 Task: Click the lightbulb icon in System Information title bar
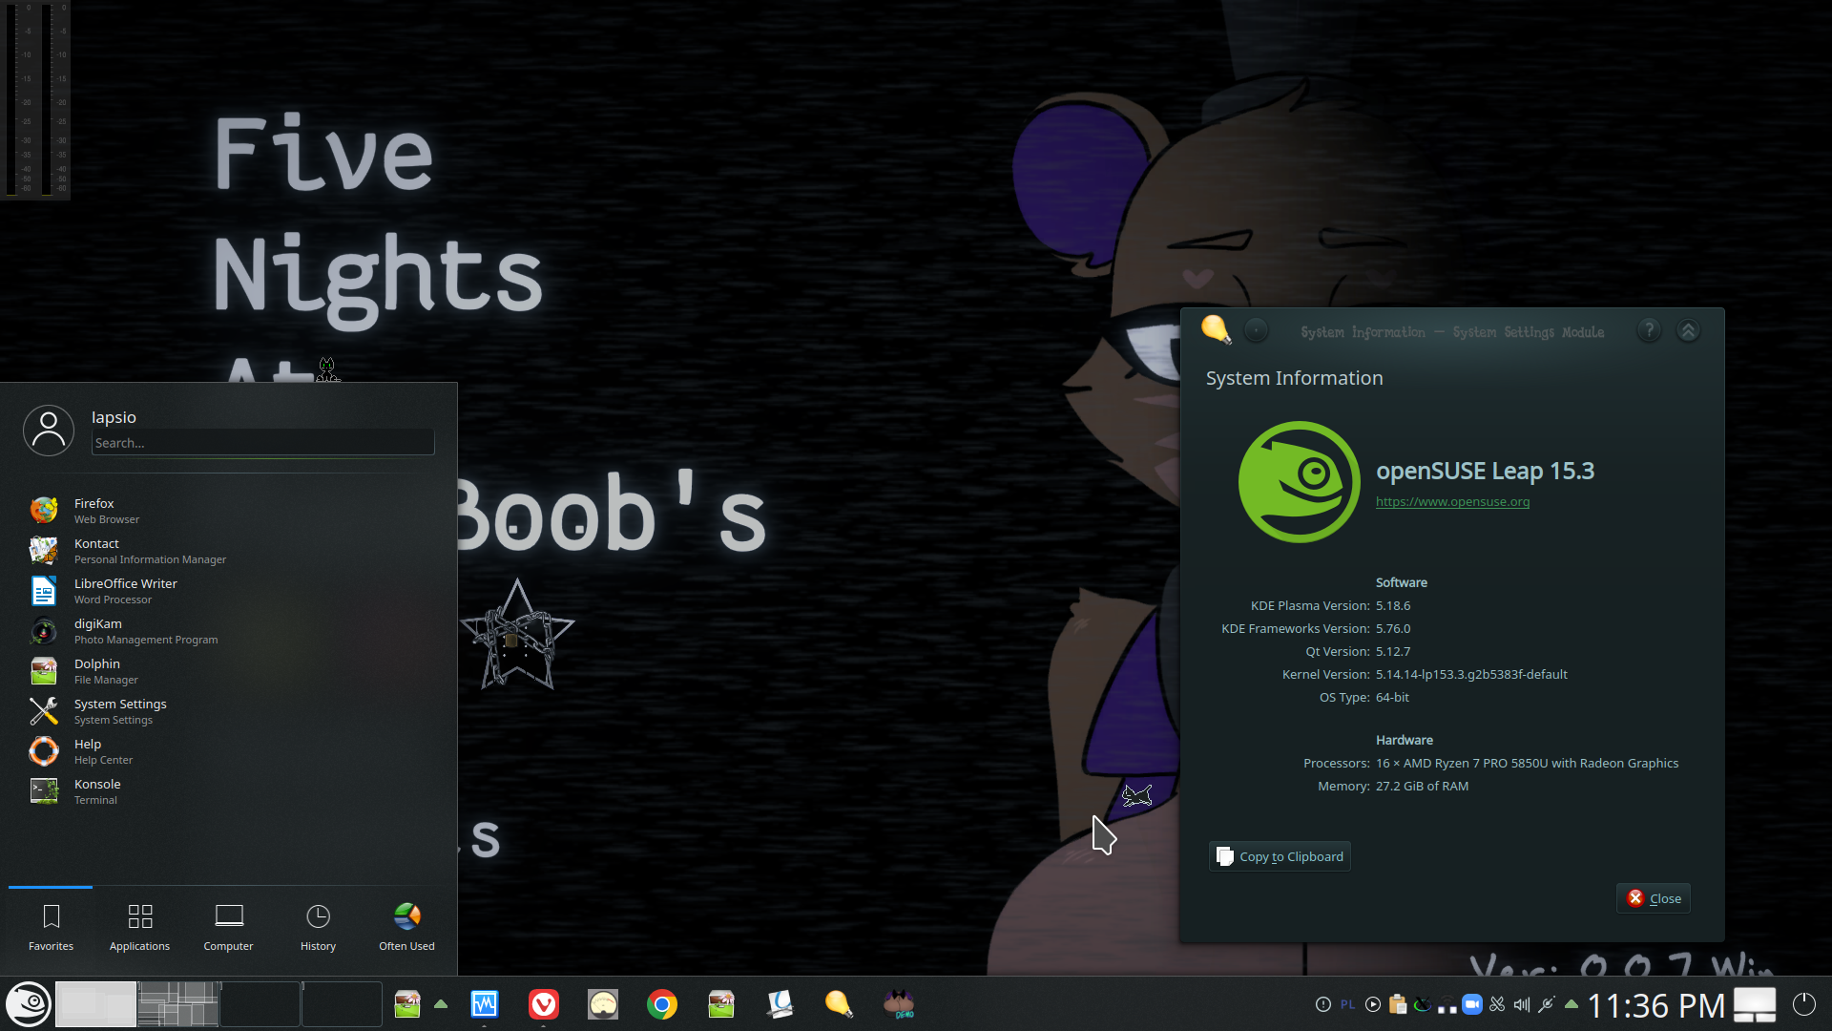click(x=1216, y=329)
